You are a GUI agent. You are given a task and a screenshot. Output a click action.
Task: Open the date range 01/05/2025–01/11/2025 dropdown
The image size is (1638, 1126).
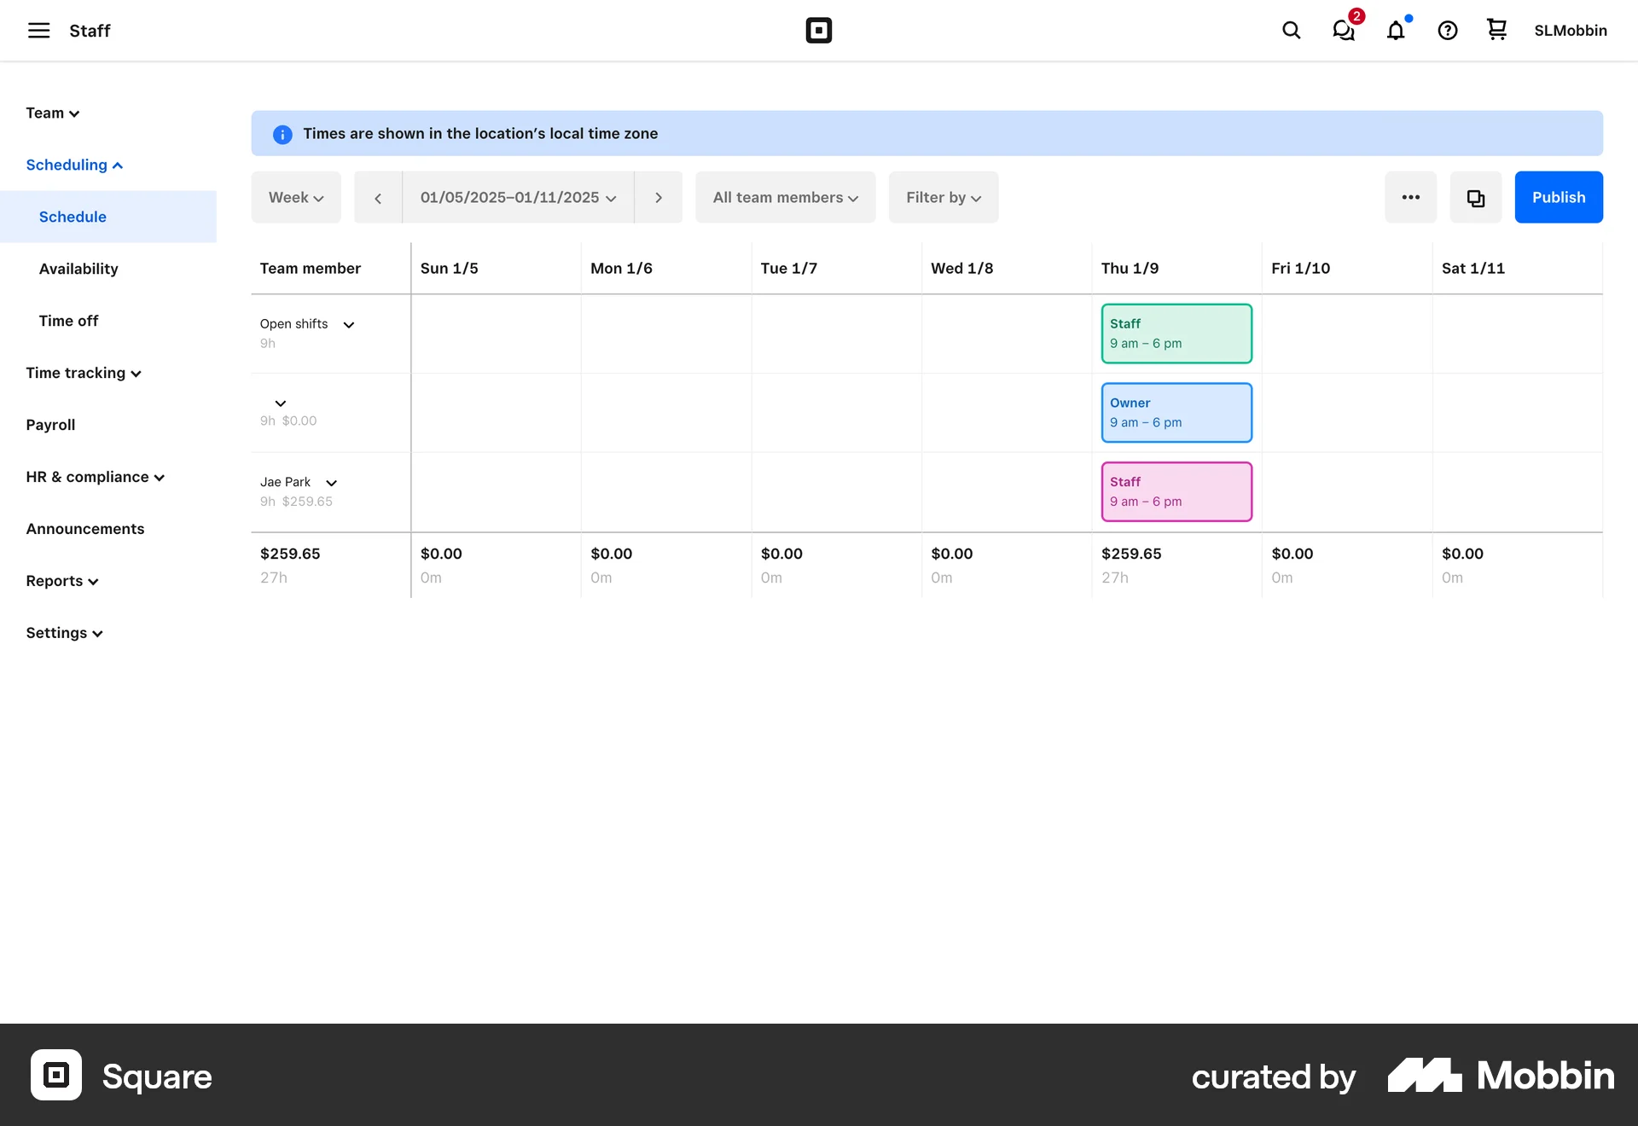[x=517, y=197]
